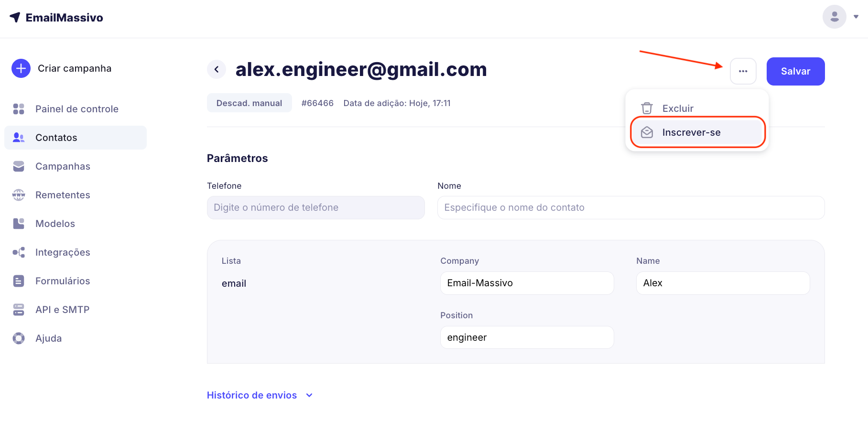The image size is (868, 442).
Task: Click the API e SMTP server icon
Action: coord(19,310)
